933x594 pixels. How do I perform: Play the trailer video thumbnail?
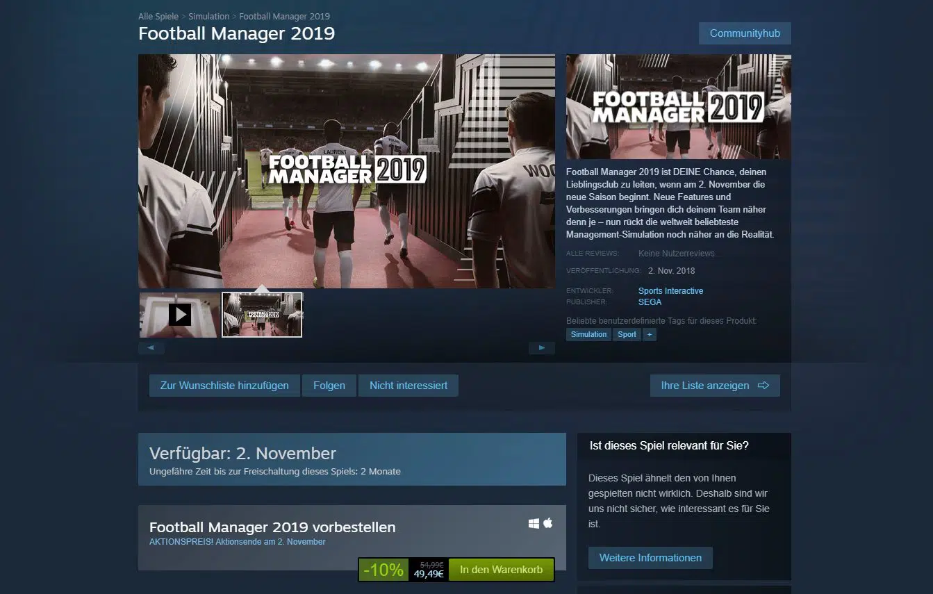click(179, 315)
